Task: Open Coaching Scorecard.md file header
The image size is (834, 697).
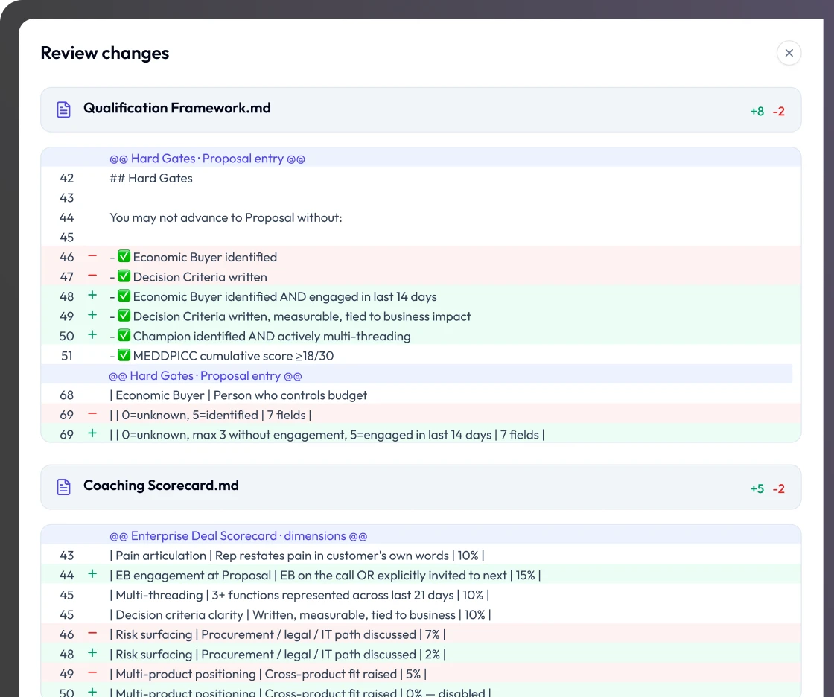Action: (421, 487)
